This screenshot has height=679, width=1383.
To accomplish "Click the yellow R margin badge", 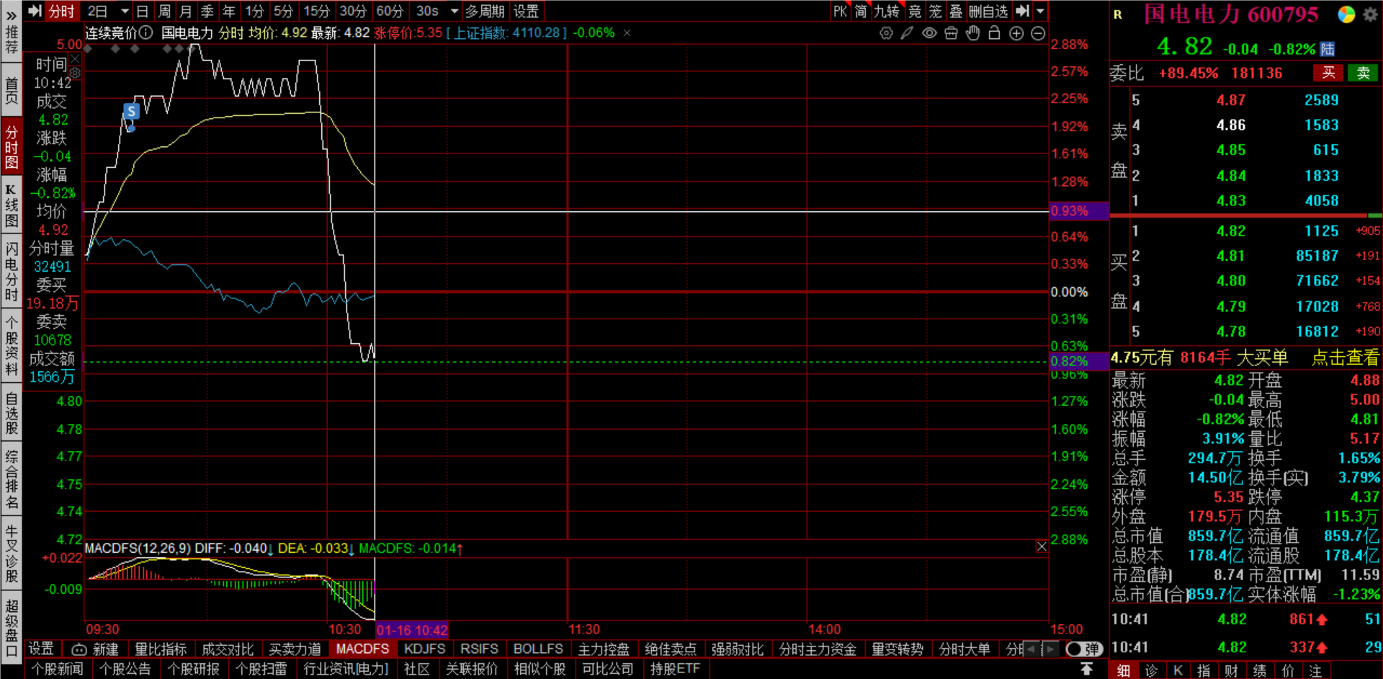I will coord(1118,14).
